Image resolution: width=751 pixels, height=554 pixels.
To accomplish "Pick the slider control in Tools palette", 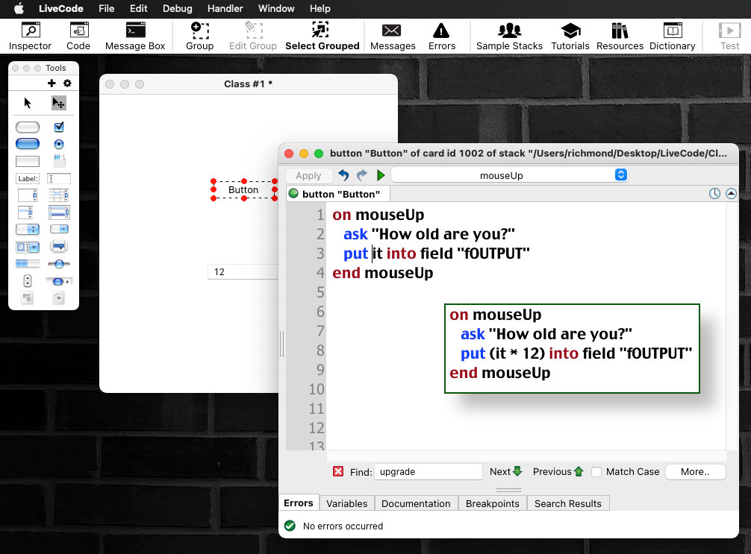I will point(59,264).
